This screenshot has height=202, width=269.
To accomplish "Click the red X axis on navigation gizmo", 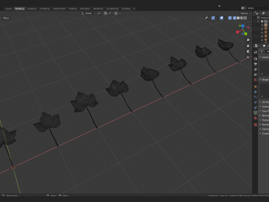I will (x=238, y=32).
